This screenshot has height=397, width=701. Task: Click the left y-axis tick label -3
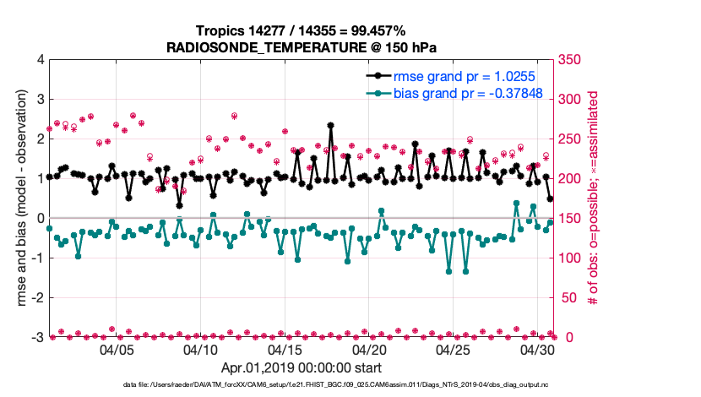38,338
